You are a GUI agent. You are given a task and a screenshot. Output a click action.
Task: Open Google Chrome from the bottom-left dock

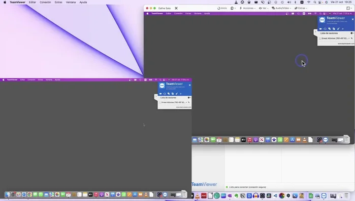click(29, 194)
